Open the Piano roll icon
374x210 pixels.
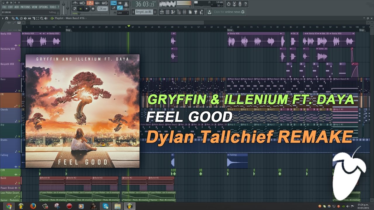[173, 12]
